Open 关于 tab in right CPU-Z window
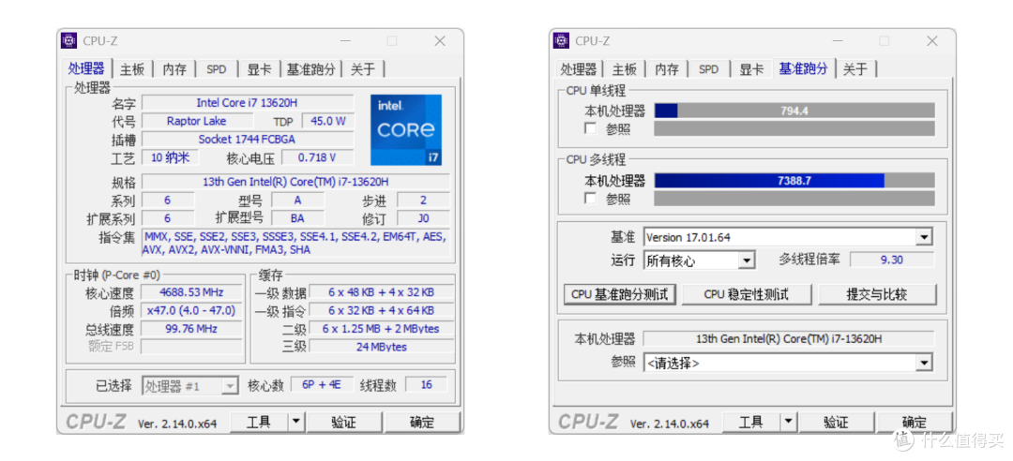 [855, 69]
